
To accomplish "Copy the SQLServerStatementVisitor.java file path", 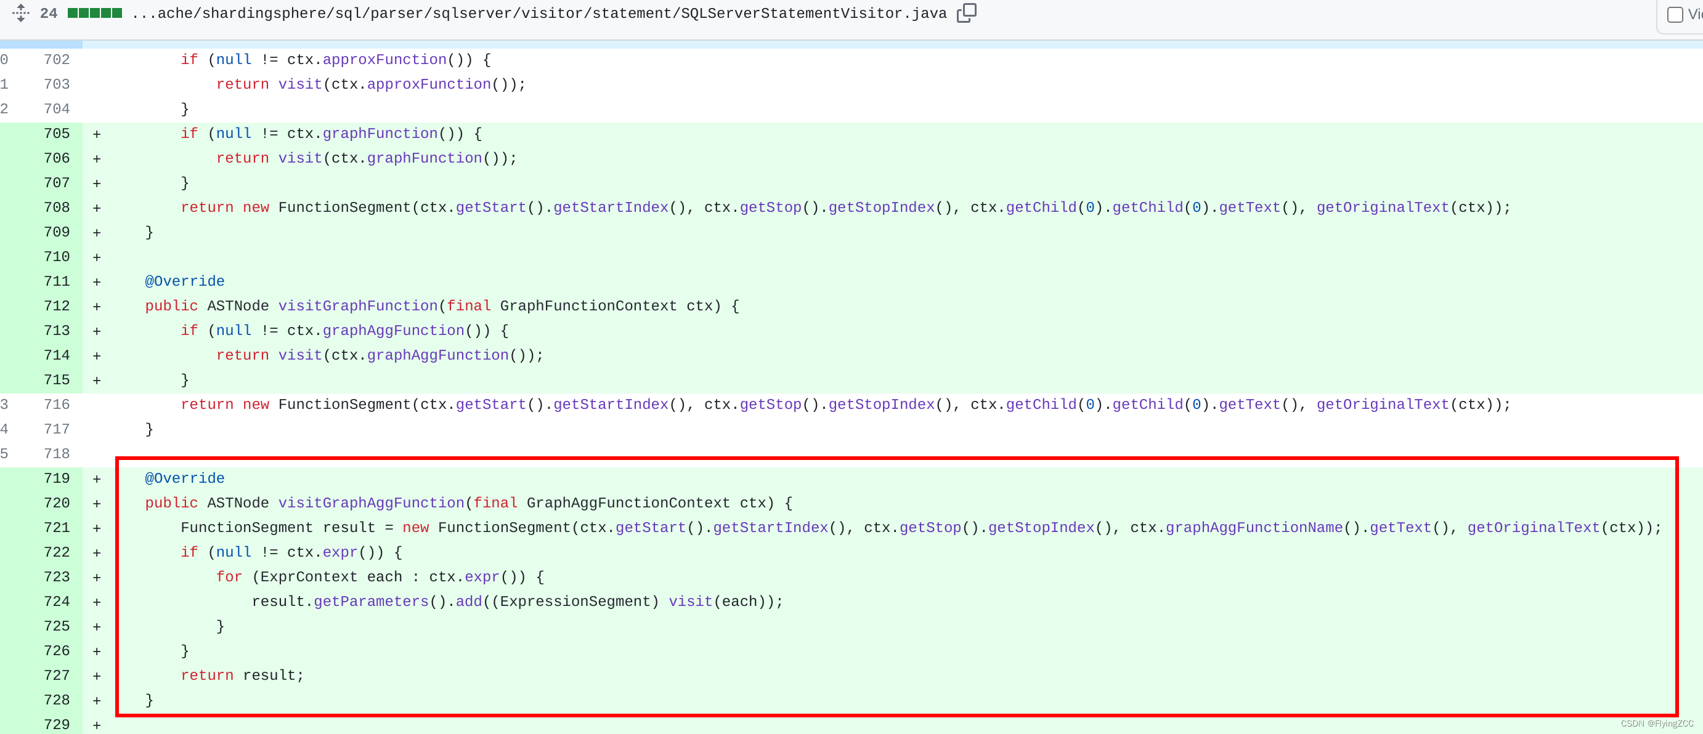I will tap(966, 12).
